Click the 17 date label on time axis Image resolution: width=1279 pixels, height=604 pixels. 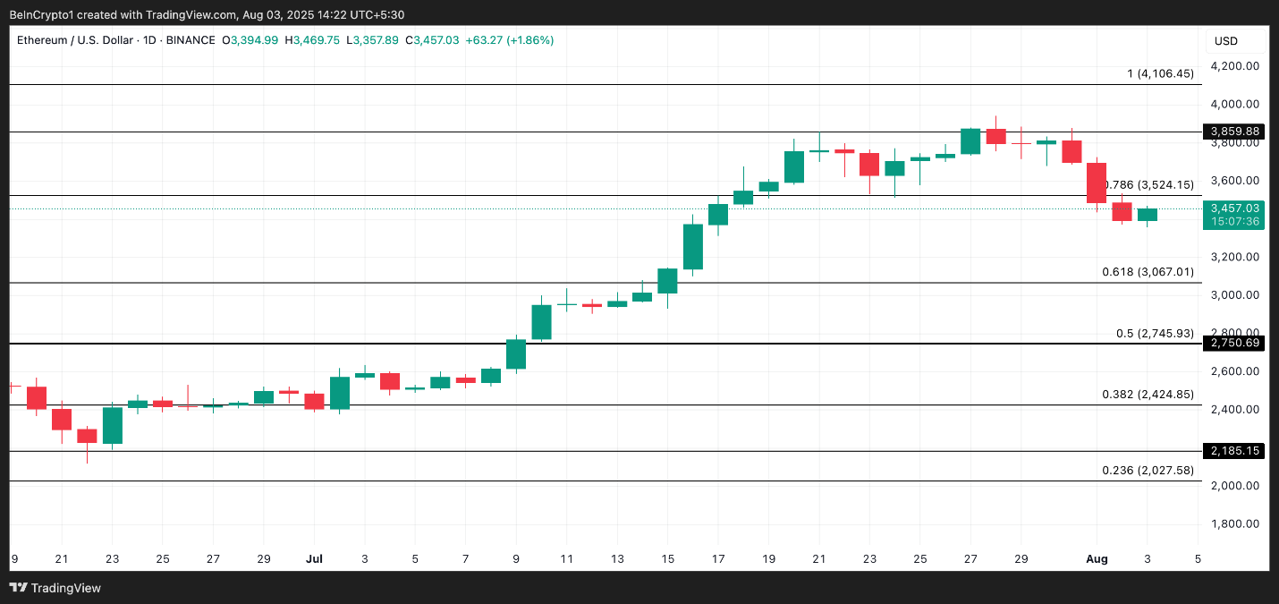pos(718,559)
